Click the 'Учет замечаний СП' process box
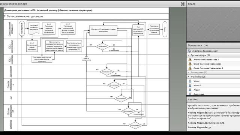 pyautogui.click(x=138, y=30)
